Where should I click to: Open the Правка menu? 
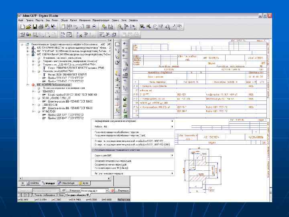coord(30,20)
